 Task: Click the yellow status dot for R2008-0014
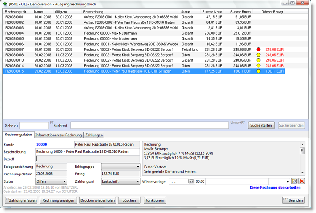pyautogui.click(x=258, y=66)
